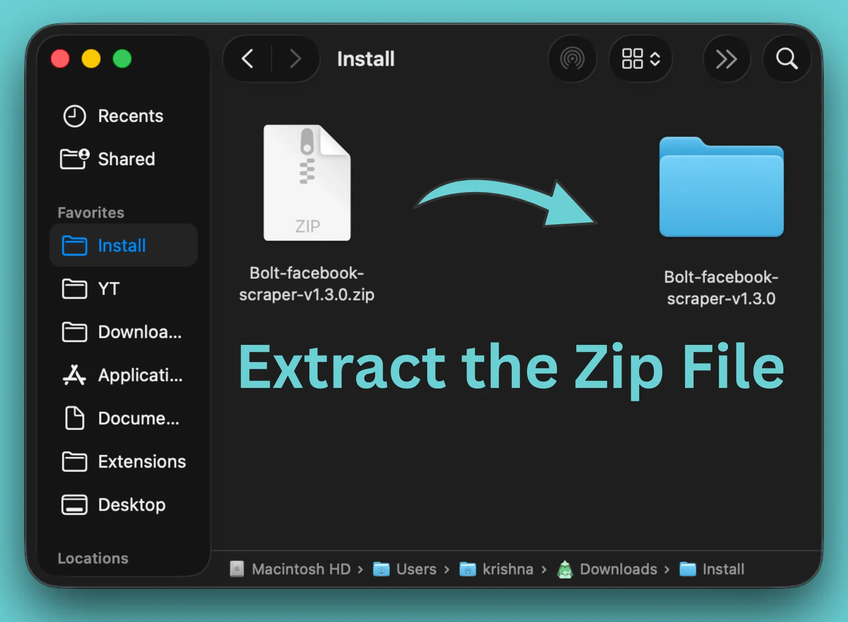Viewport: 848px width, 622px height.
Task: Click the Bolt-facebook-scraper-v1.3.0.zip file name
Action: click(x=307, y=284)
